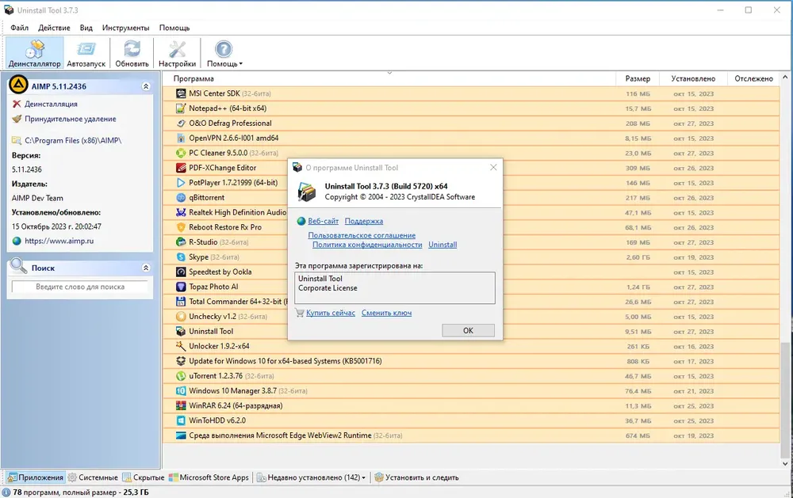Close the О программе Uninstall Tool dialog
The height and width of the screenshot is (498, 793).
click(493, 167)
